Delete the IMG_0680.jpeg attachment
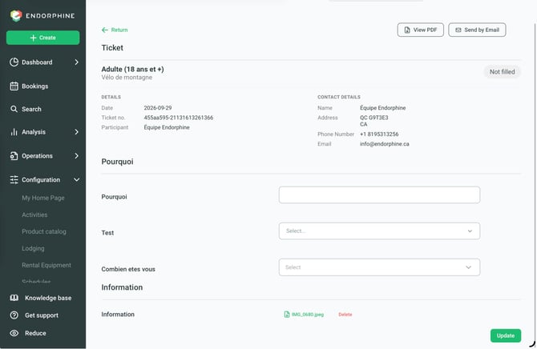 [345, 315]
